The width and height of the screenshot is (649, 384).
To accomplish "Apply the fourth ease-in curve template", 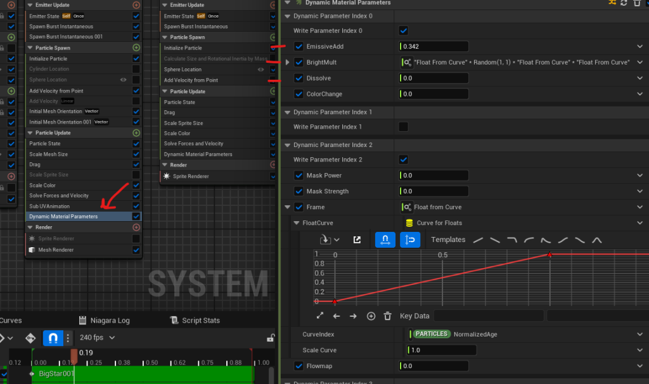I will 529,240.
